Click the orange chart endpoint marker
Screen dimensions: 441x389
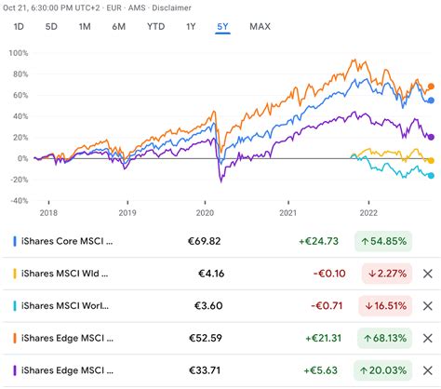pyautogui.click(x=431, y=87)
